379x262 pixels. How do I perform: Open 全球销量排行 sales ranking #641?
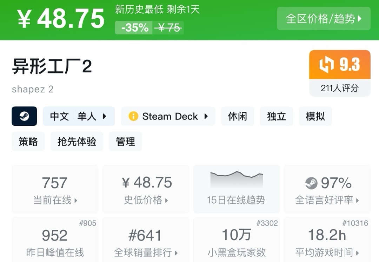tap(146, 241)
